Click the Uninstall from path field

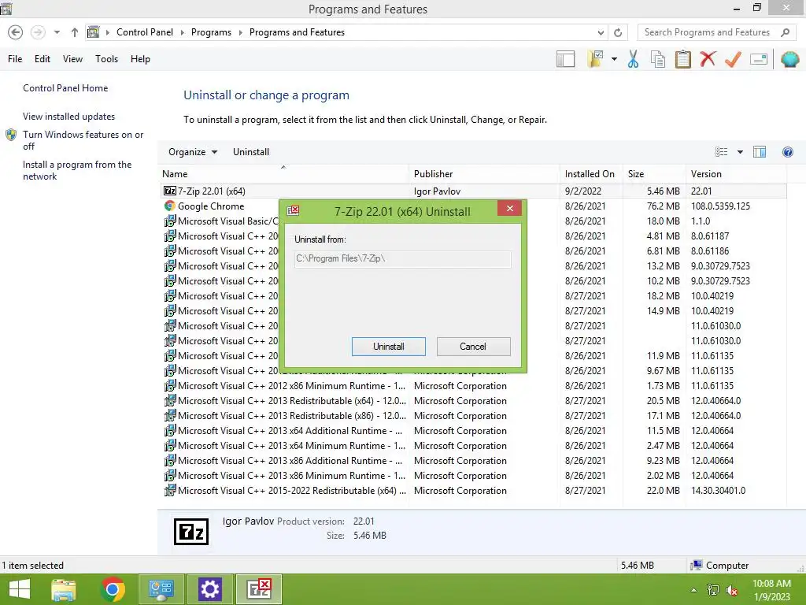coord(403,258)
